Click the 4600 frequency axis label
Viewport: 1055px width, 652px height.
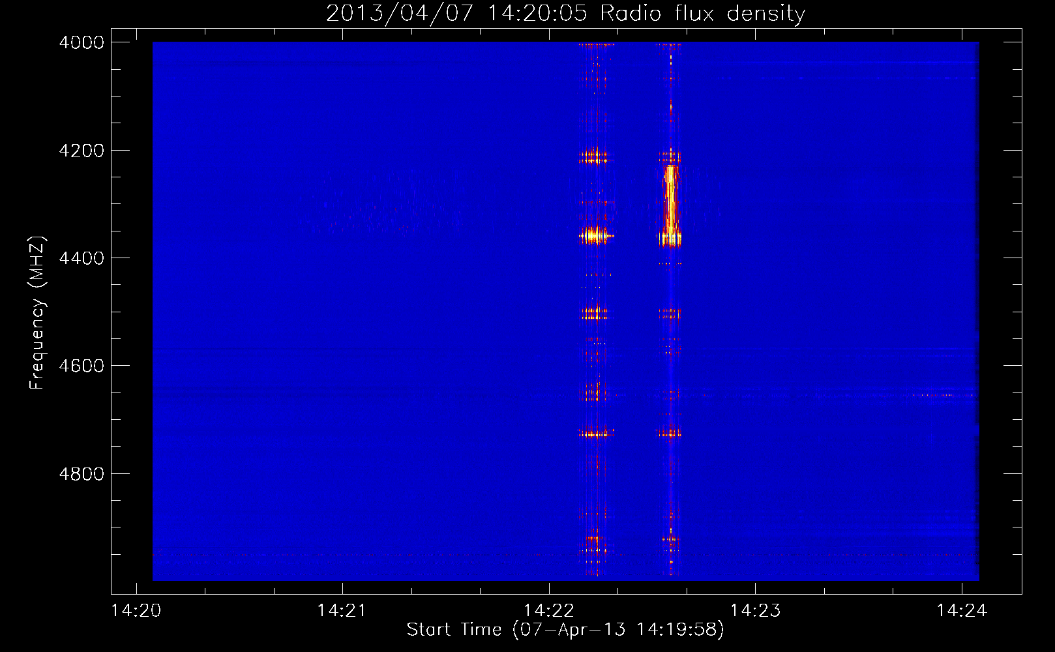[x=82, y=366]
